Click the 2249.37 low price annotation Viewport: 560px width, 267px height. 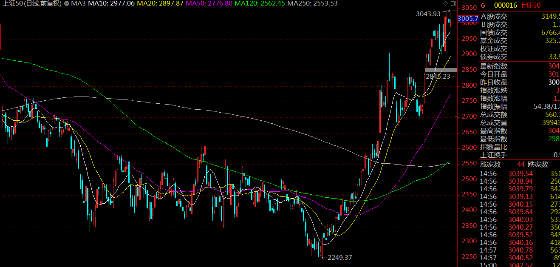tap(339, 257)
